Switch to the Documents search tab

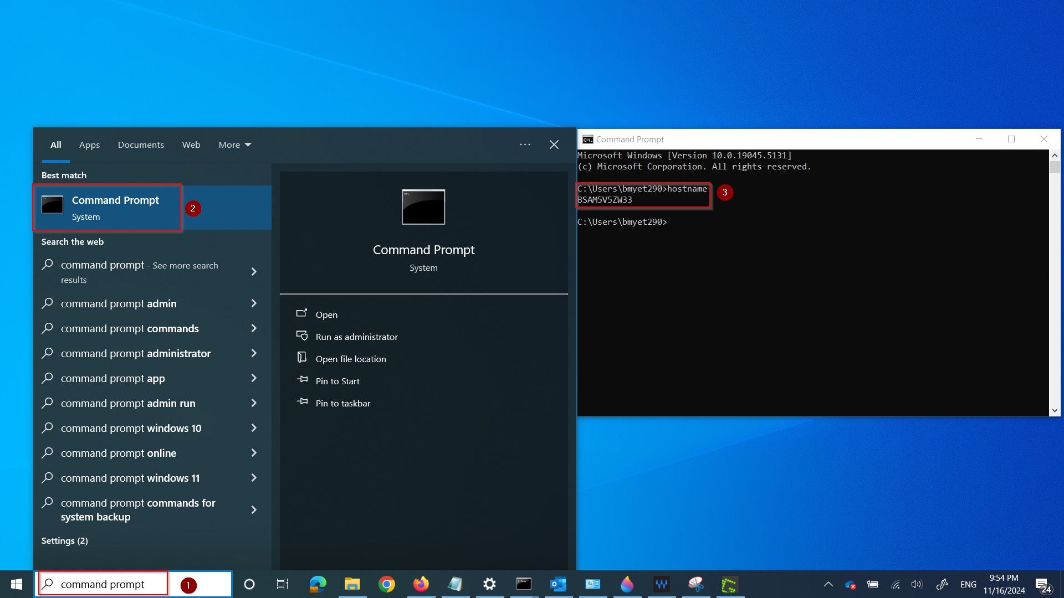point(141,145)
